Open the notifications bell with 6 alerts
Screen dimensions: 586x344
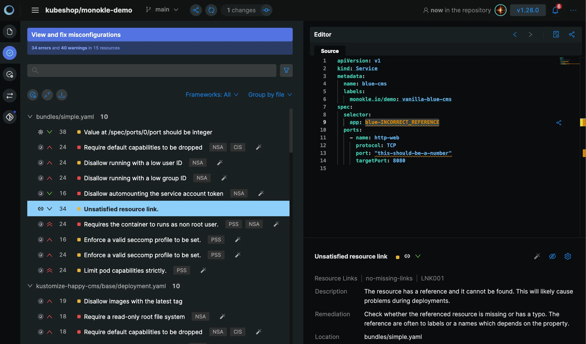(556, 10)
